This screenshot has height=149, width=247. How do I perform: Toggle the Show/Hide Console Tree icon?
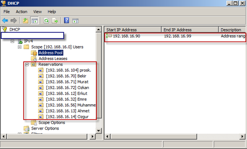coord(34,21)
